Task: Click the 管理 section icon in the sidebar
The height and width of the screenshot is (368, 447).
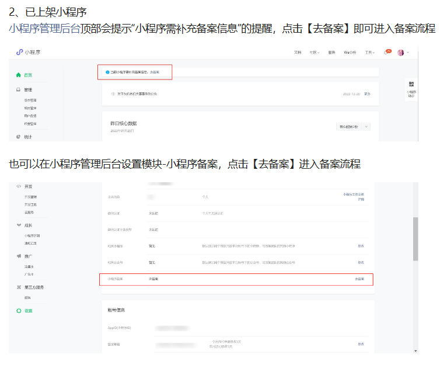Action: click(18, 89)
